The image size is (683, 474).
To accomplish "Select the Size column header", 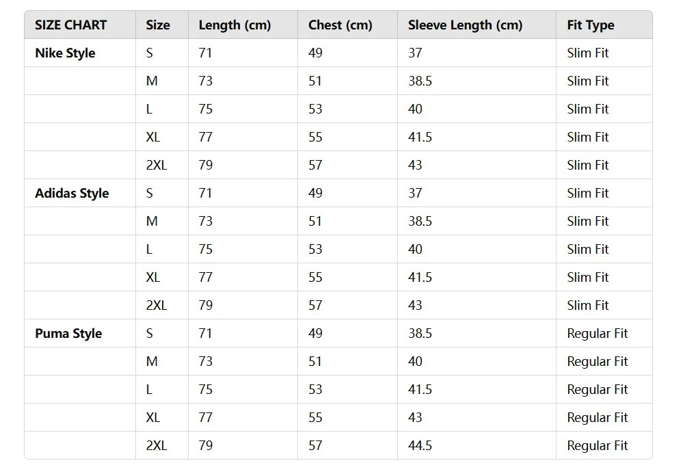I will [x=157, y=25].
